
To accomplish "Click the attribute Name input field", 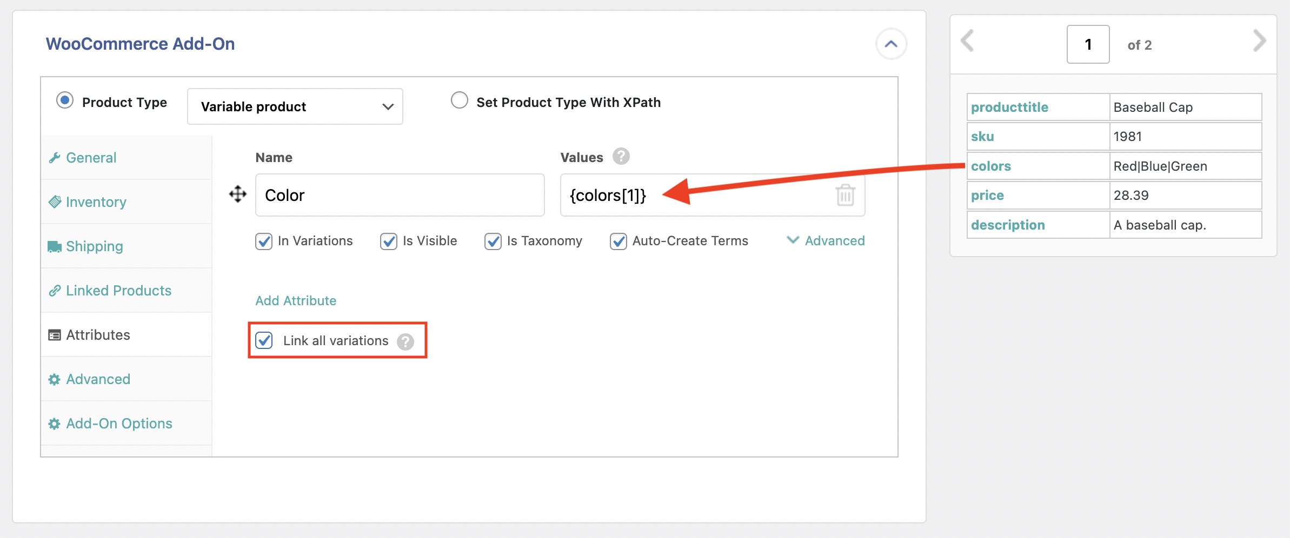I will [400, 195].
